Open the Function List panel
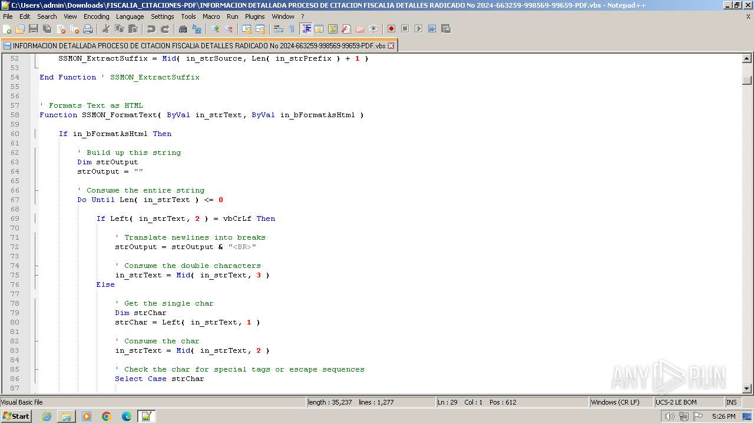Image resolution: width=754 pixels, height=424 pixels. [x=346, y=29]
